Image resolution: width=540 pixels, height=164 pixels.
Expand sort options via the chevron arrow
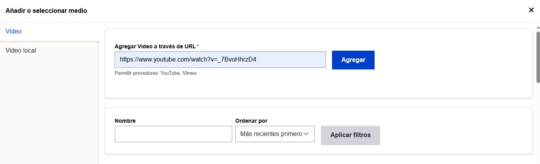(306, 134)
